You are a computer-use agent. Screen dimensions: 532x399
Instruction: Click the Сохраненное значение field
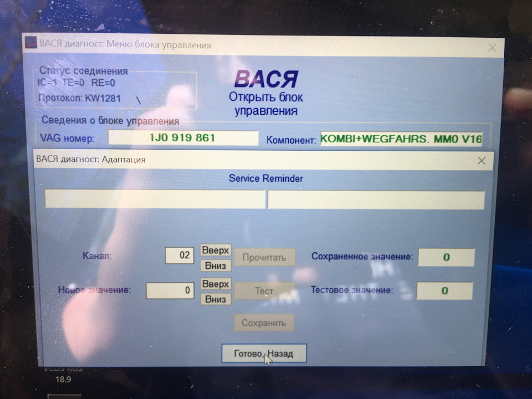(x=446, y=257)
